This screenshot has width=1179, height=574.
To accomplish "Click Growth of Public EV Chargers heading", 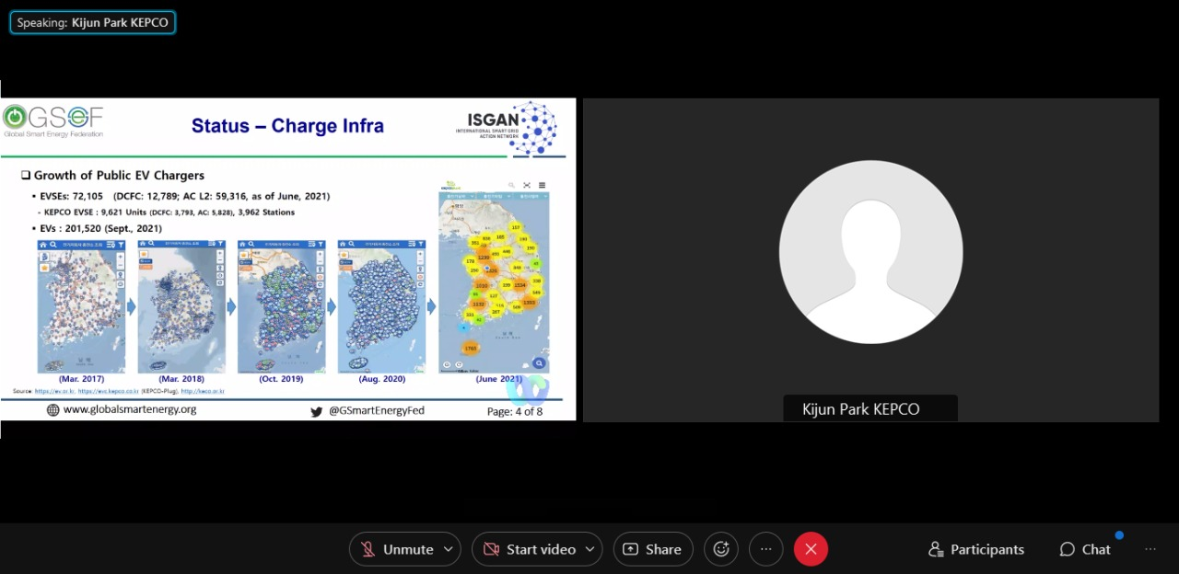I will pyautogui.click(x=119, y=175).
